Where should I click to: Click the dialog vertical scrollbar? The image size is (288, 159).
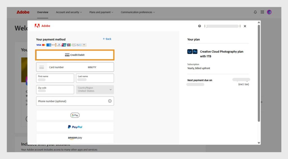tap(259, 73)
